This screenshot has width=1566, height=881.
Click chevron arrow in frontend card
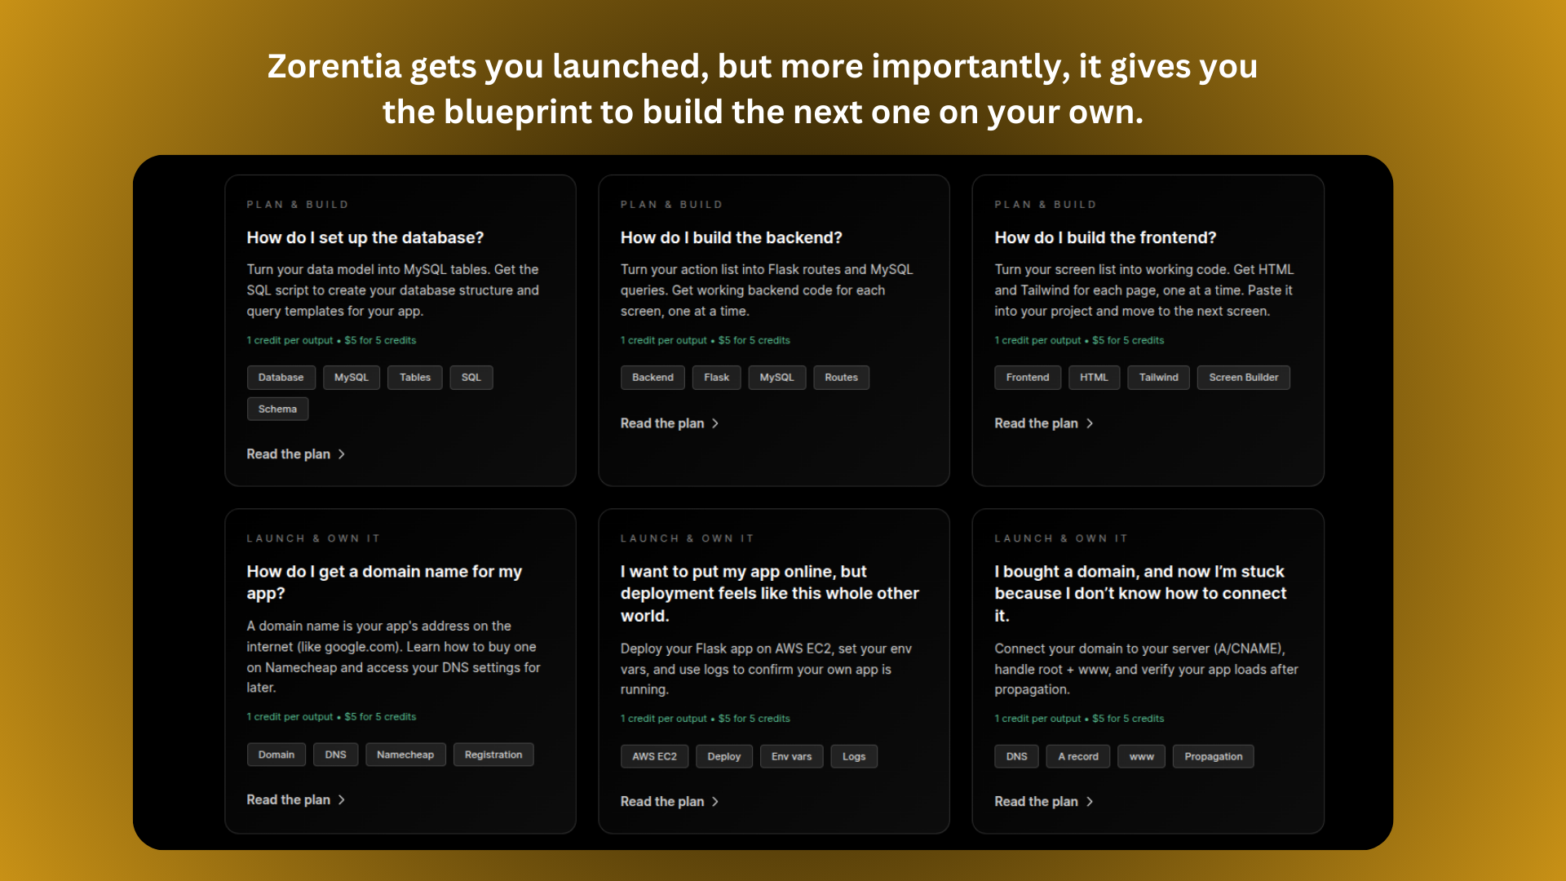(1090, 423)
